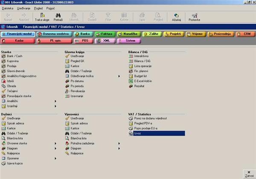This screenshot has width=256, height=179.
Task: Click the Traka uloge toolbar icon
Action: click(x=41, y=17)
